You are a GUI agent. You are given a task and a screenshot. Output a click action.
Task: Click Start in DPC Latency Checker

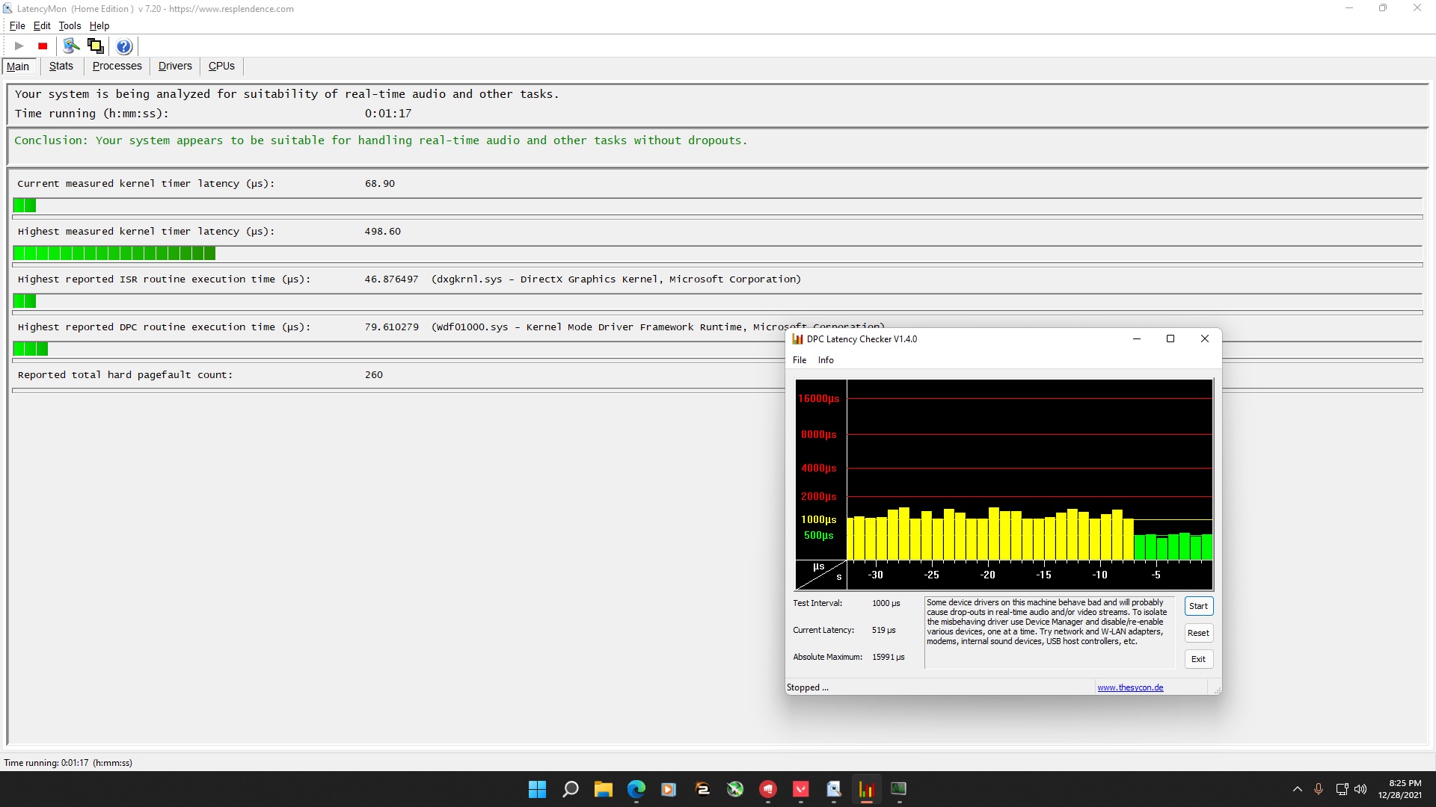pyautogui.click(x=1198, y=606)
